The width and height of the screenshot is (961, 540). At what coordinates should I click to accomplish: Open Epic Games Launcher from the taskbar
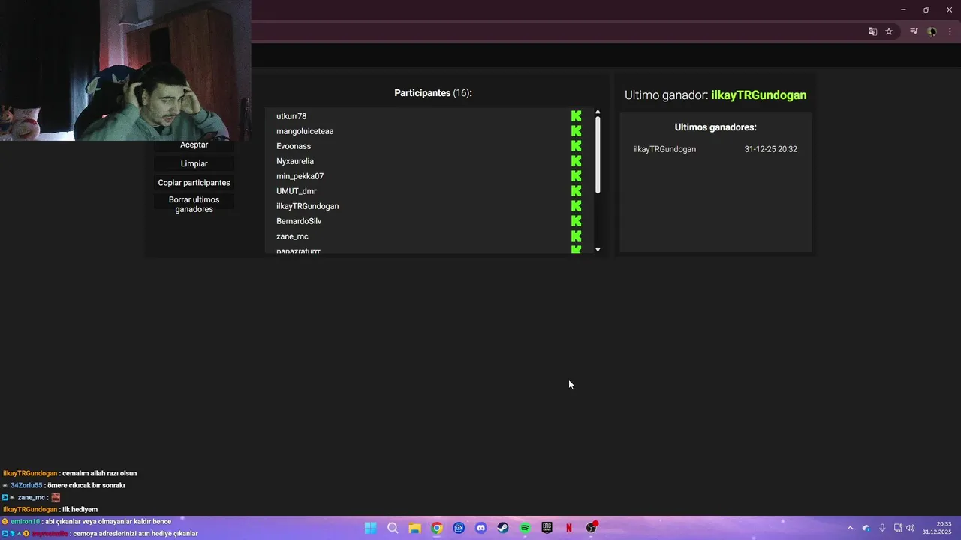pyautogui.click(x=547, y=528)
